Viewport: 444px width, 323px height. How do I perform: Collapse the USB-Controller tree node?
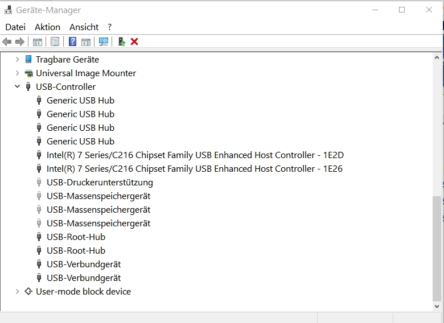point(17,87)
